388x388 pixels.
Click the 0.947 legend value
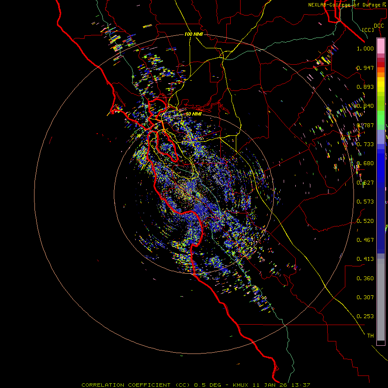click(x=365, y=68)
